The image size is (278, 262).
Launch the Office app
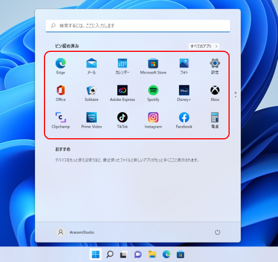coord(61,93)
